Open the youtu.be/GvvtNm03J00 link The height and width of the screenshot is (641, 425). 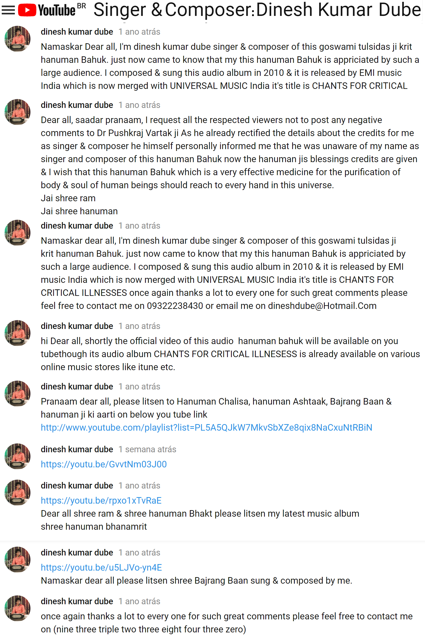click(x=104, y=464)
